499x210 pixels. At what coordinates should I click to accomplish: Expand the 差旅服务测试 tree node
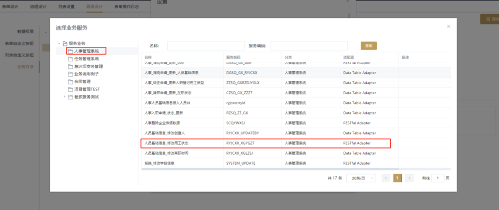coord(64,97)
